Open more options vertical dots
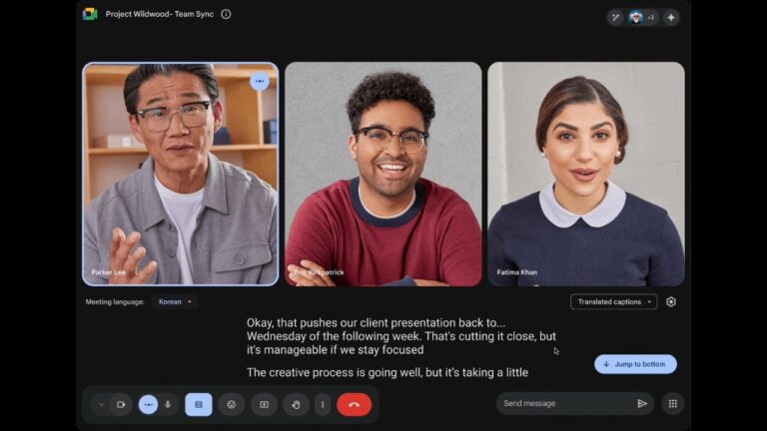 click(x=323, y=405)
